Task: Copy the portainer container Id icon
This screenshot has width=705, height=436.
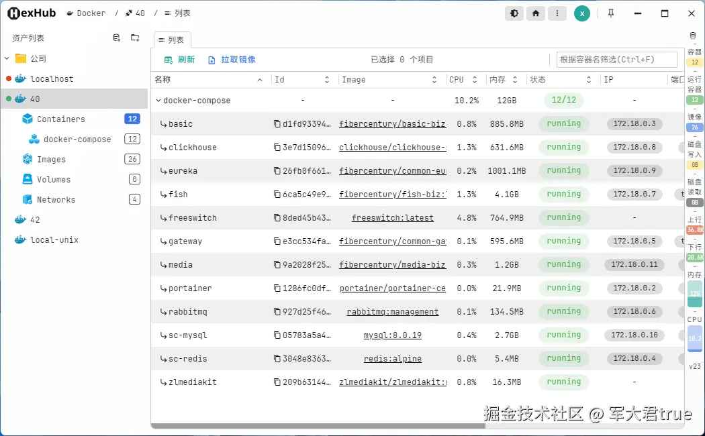Action: (277, 288)
